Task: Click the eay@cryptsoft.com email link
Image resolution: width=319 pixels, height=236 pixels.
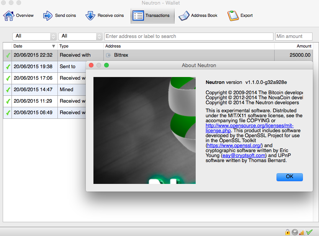Action: point(244,156)
